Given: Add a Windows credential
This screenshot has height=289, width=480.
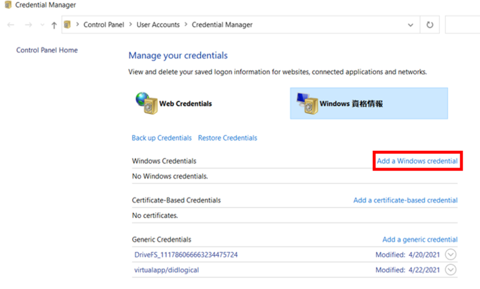Looking at the screenshot, I should 417,161.
